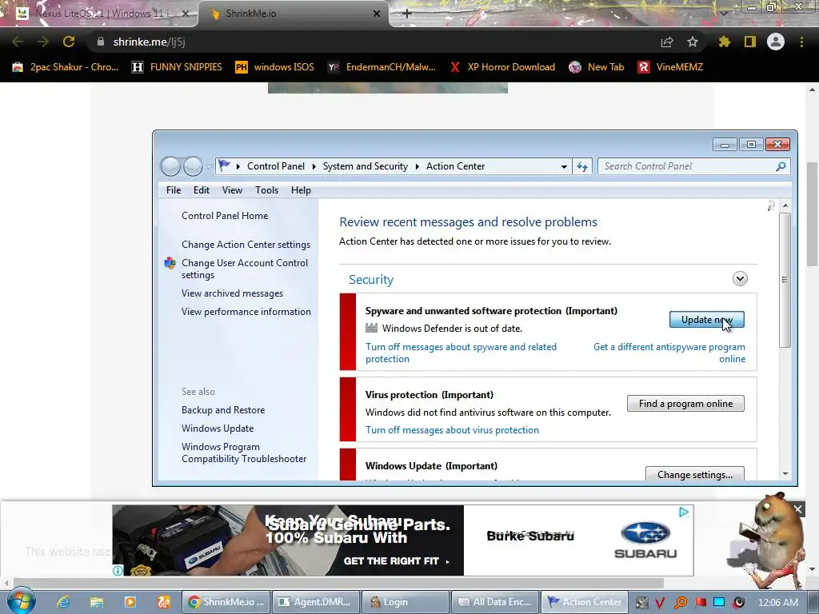Collapse the Security section chevron
Screen dimensions: 819x614
[x=740, y=279]
